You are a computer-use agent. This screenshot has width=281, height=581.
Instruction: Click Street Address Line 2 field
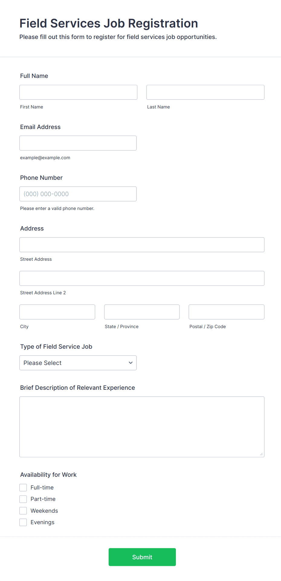pyautogui.click(x=142, y=278)
